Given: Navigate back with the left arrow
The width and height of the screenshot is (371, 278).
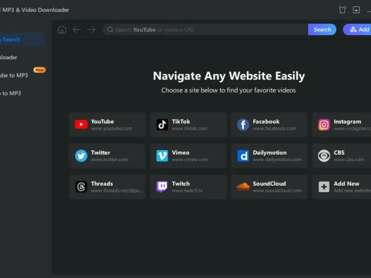Looking at the screenshot, I should (x=77, y=30).
